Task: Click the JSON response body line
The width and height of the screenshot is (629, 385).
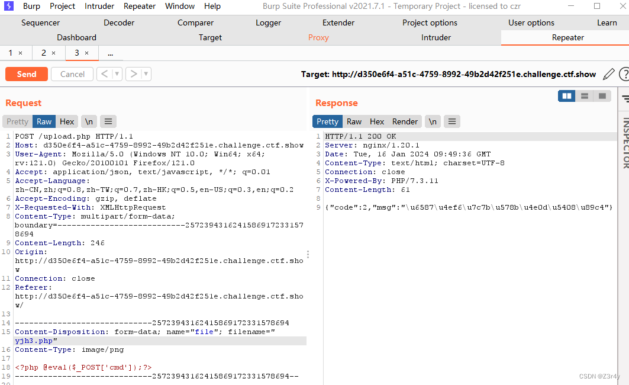Action: pos(469,207)
